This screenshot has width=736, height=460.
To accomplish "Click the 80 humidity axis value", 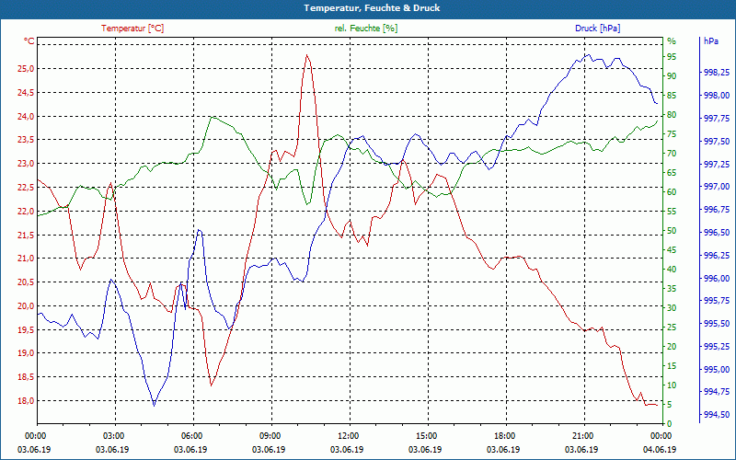I will [672, 114].
